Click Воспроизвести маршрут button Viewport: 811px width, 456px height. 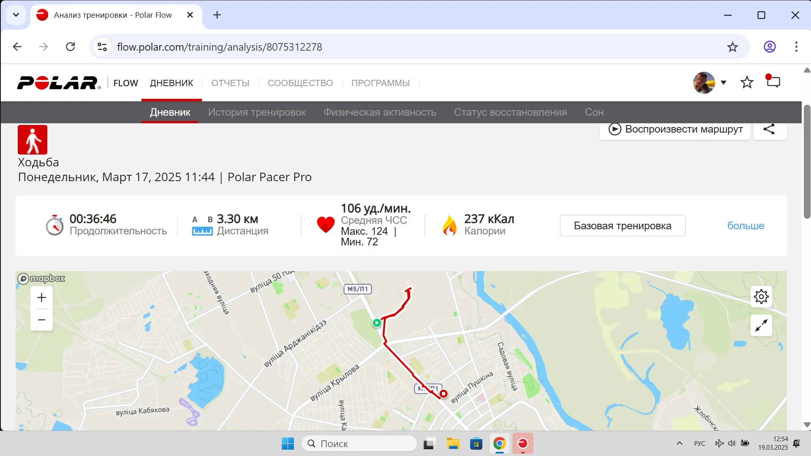coord(675,129)
